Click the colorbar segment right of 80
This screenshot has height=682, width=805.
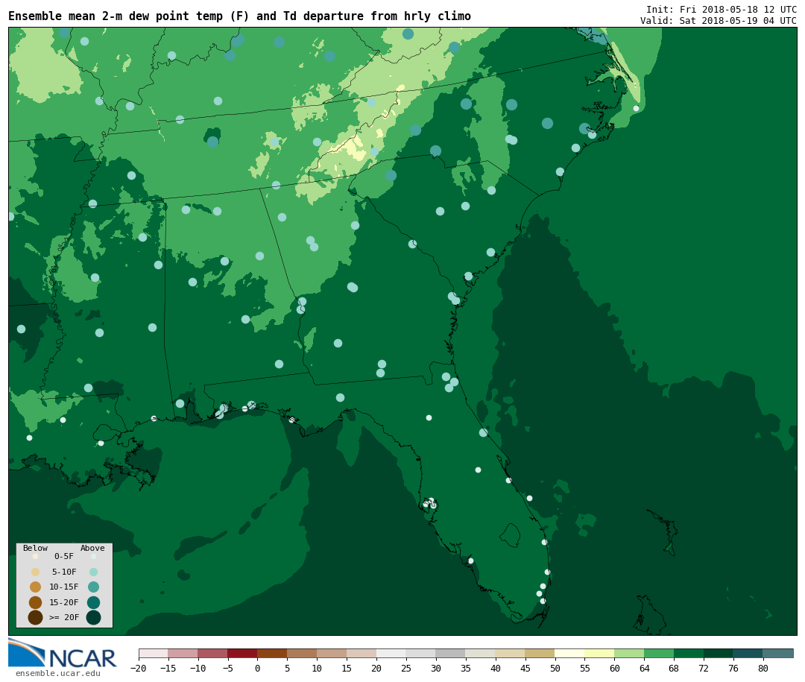tap(777, 653)
